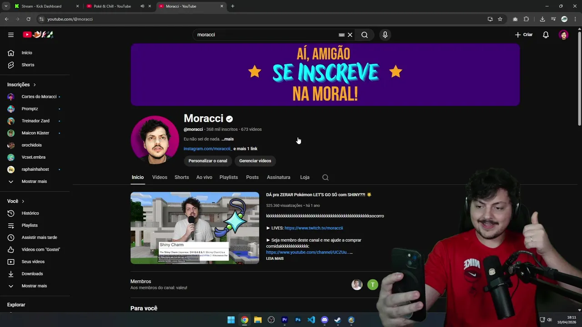Switch to channel Playlists tab
The height and width of the screenshot is (327, 582).
tap(229, 177)
